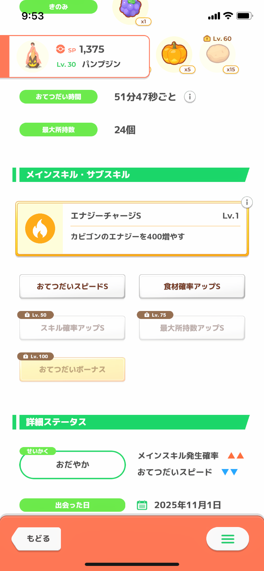264x571 pixels.
Task: Select the 食材確率アップS sub skill
Action: click(192, 286)
